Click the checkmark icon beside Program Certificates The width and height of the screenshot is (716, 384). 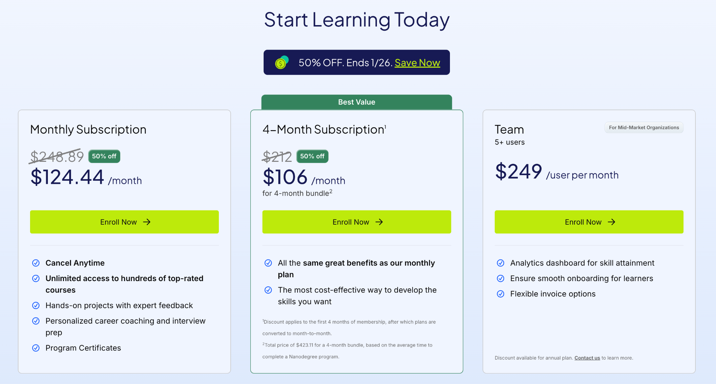36,348
